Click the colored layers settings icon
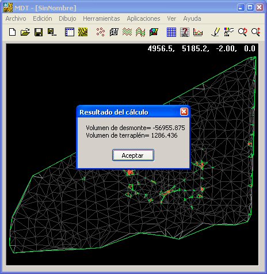Viewport: 267px width, 274px height. (x=229, y=32)
